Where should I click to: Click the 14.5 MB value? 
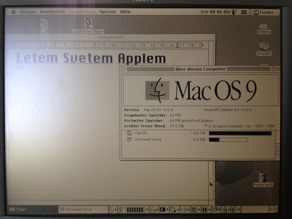pos(198,133)
